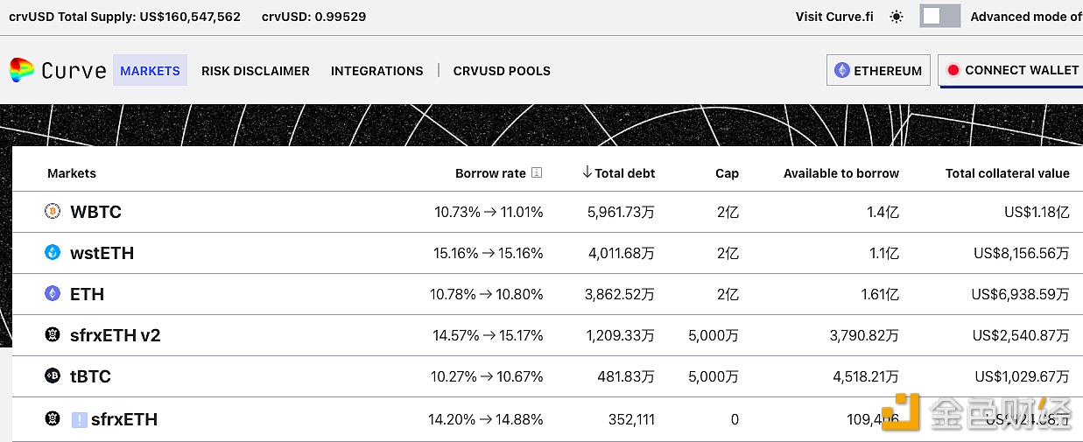Image resolution: width=1083 pixels, height=442 pixels.
Task: Click the sfrxETH v2 token icon
Action: pos(53,334)
